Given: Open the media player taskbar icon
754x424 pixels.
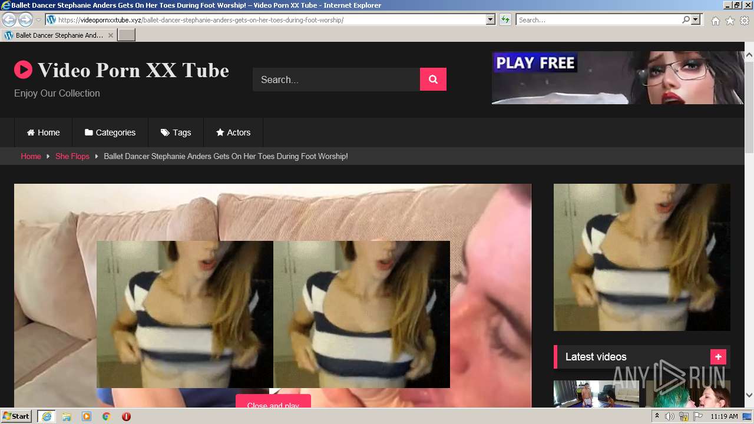Looking at the screenshot, I should 87,416.
